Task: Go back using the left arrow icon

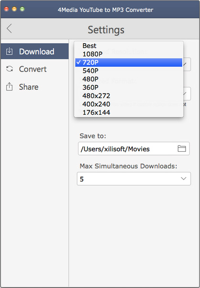Action: (x=9, y=29)
